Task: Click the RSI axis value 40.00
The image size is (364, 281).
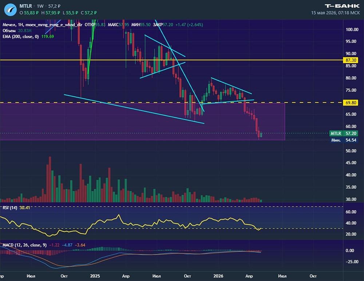Action: tap(351, 223)
